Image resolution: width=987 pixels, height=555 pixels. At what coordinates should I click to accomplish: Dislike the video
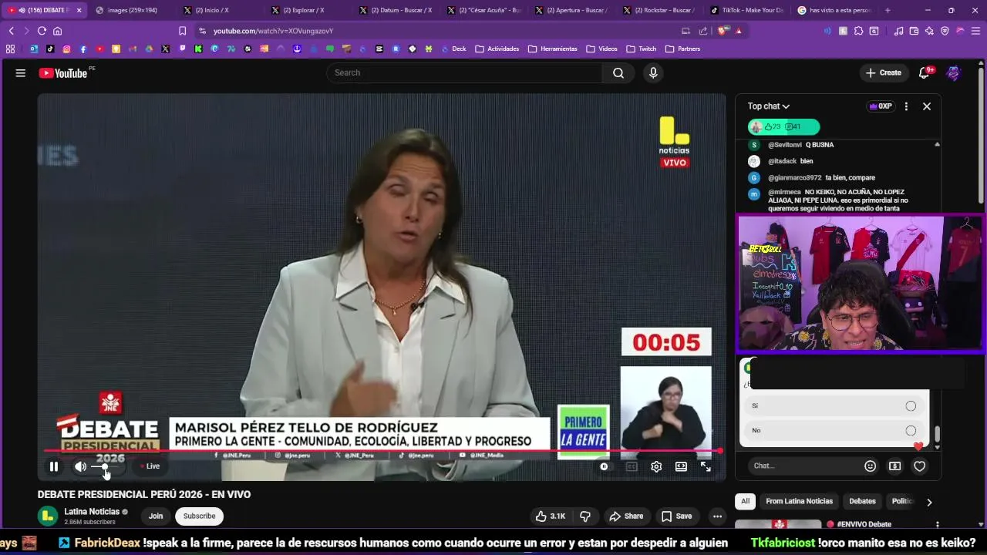(x=585, y=516)
